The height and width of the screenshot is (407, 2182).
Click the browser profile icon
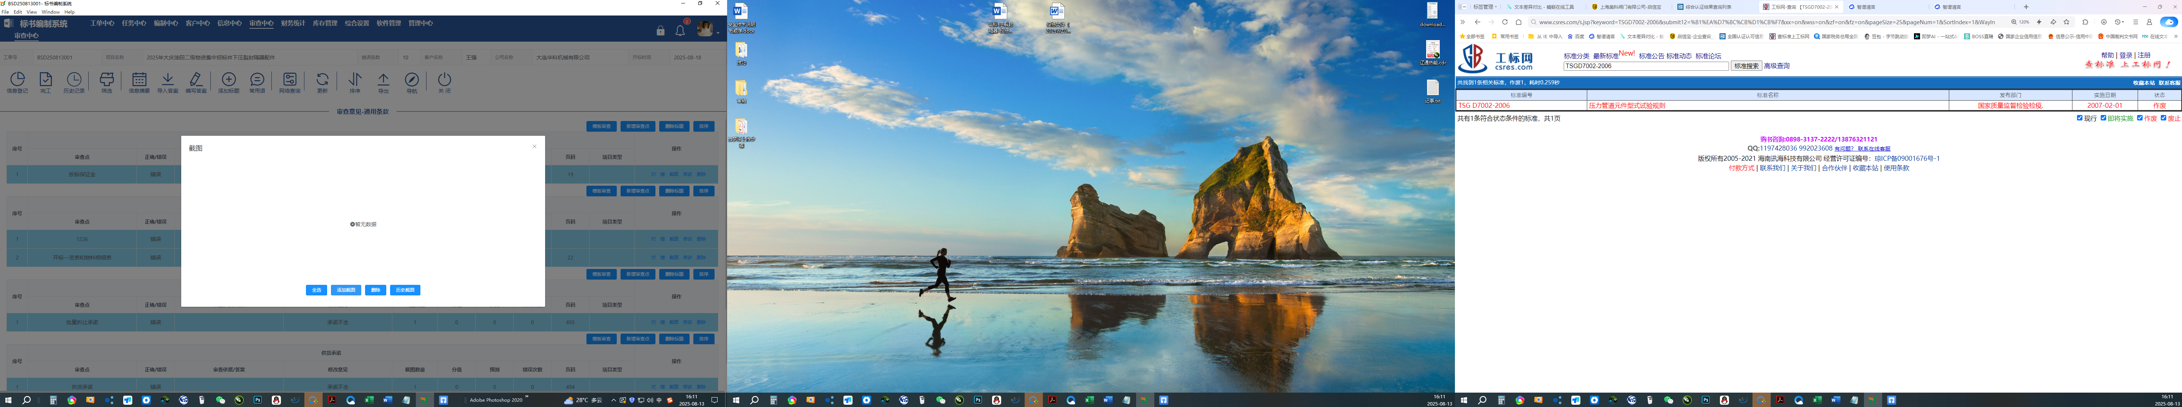tap(2149, 22)
